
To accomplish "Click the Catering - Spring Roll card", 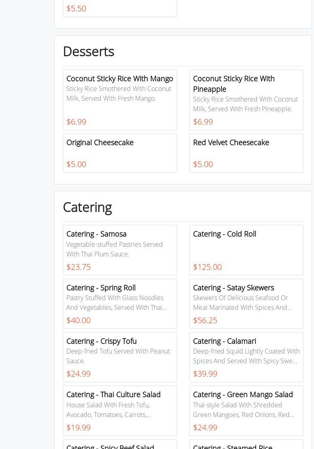I will (120, 303).
